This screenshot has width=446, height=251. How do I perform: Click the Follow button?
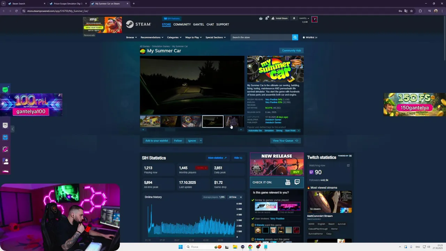point(178,140)
